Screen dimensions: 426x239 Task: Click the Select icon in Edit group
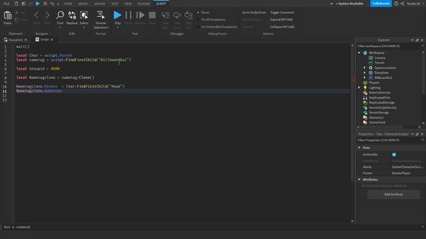click(84, 15)
